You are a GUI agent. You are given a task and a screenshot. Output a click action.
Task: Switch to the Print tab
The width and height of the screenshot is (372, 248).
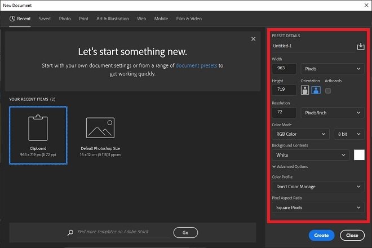(x=84, y=19)
